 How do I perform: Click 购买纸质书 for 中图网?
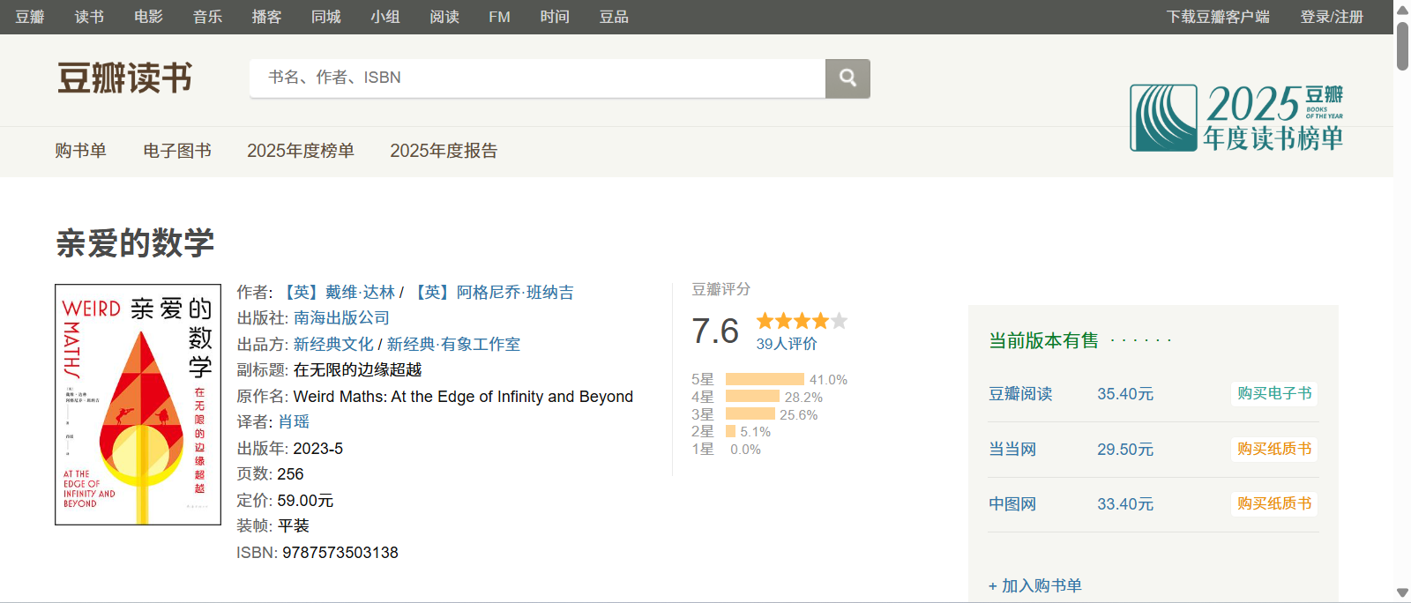pos(1274,503)
